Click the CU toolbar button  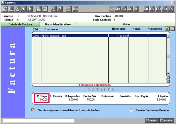tap(165, 9)
